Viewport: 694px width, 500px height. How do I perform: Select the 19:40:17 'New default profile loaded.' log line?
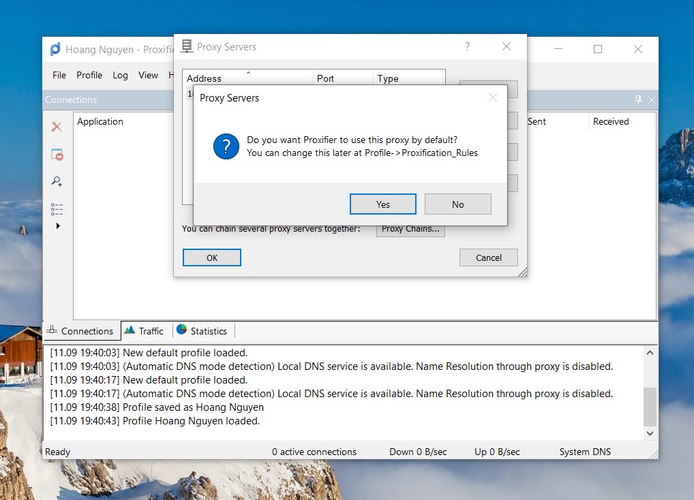click(149, 380)
